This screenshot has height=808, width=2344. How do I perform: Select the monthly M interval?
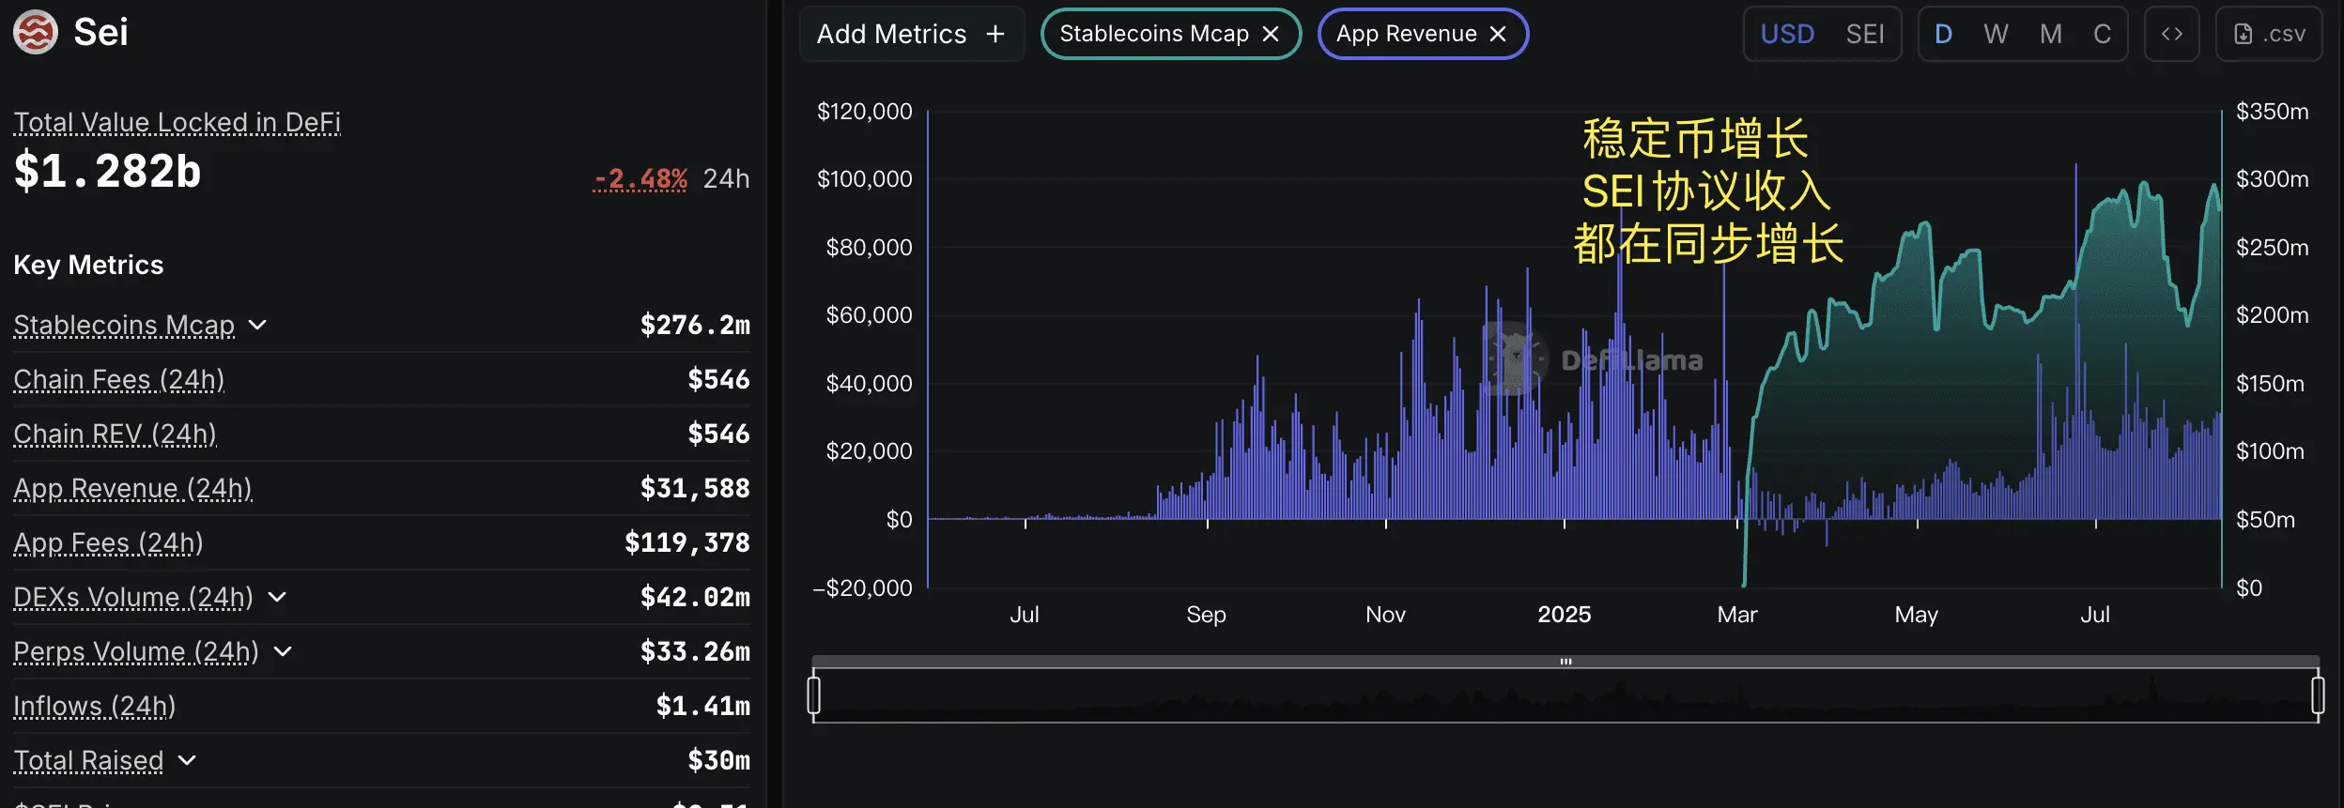pyautogui.click(x=2051, y=34)
